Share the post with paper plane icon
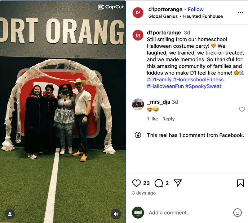 coord(178,183)
